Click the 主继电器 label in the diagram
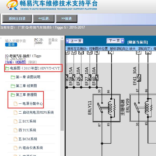156x156 pixels. [123, 107]
